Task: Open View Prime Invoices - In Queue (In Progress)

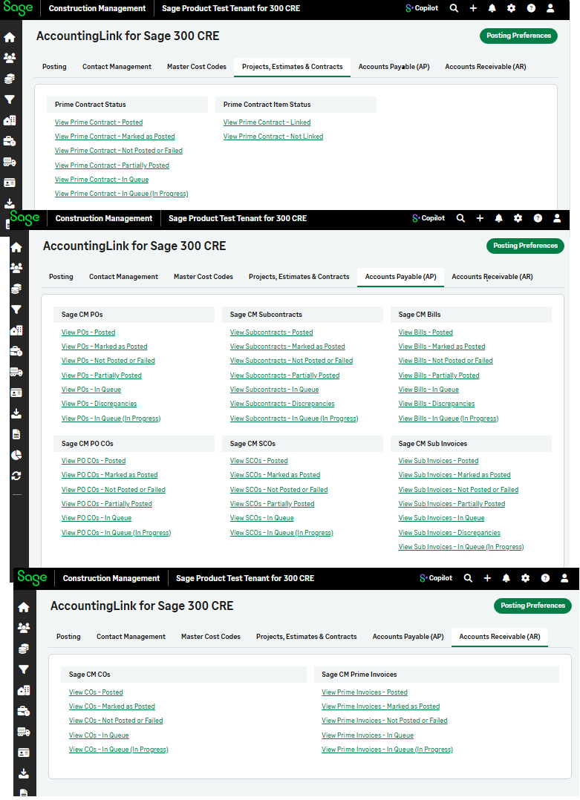Action: point(387,750)
